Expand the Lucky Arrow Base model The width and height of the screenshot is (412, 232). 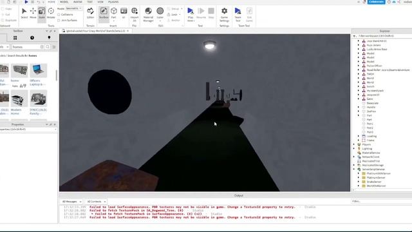tap(359, 49)
